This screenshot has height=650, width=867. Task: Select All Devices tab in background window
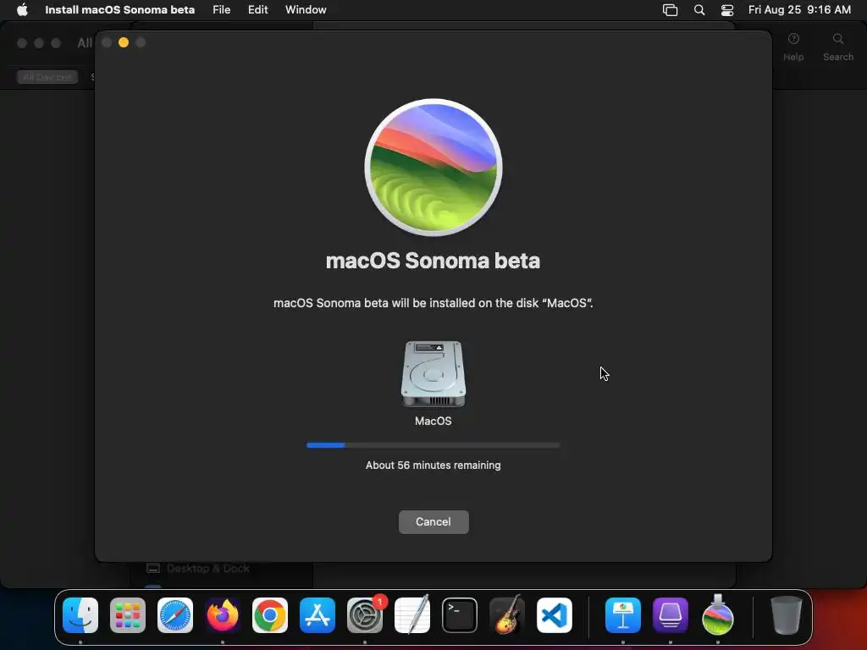(x=47, y=77)
